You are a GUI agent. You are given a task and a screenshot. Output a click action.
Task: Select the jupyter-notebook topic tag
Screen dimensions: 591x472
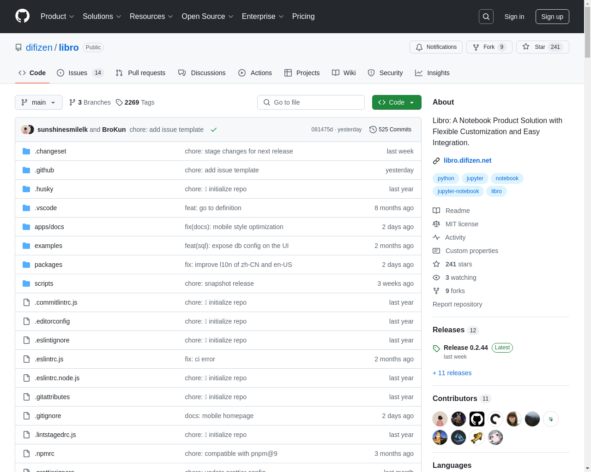pos(458,191)
